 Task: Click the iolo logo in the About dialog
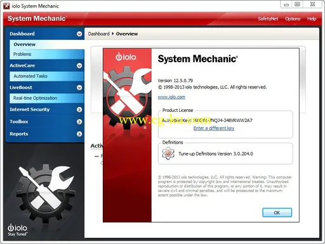(x=126, y=57)
